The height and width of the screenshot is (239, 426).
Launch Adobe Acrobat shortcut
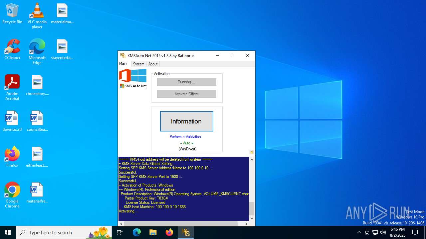tap(12, 88)
